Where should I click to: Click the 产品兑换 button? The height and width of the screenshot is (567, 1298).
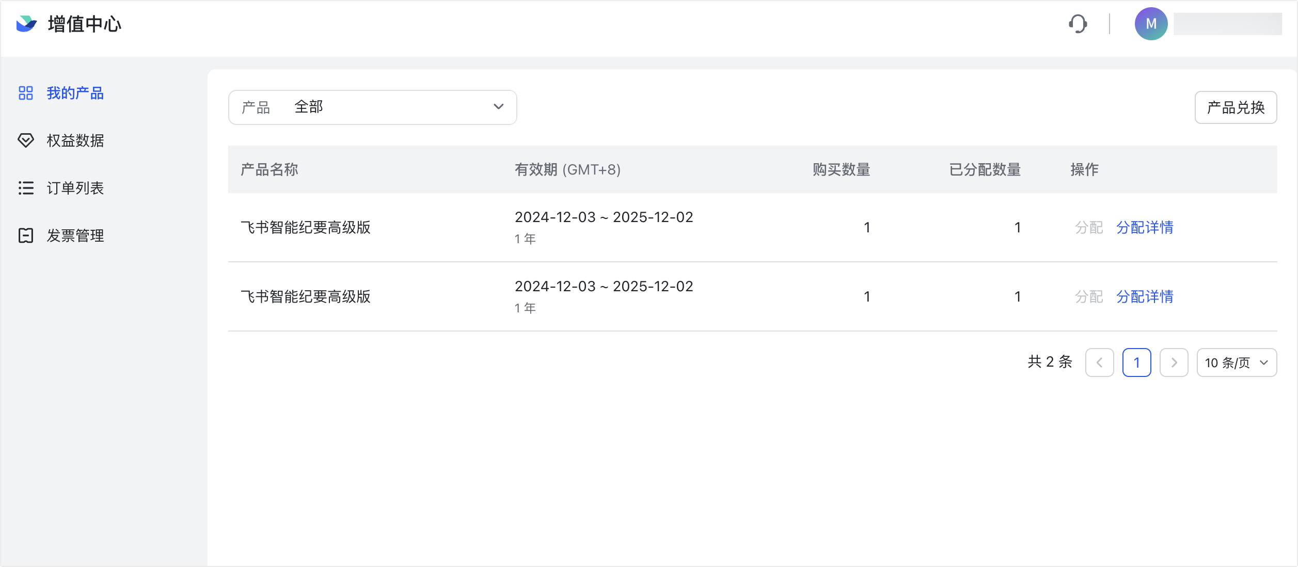1236,107
